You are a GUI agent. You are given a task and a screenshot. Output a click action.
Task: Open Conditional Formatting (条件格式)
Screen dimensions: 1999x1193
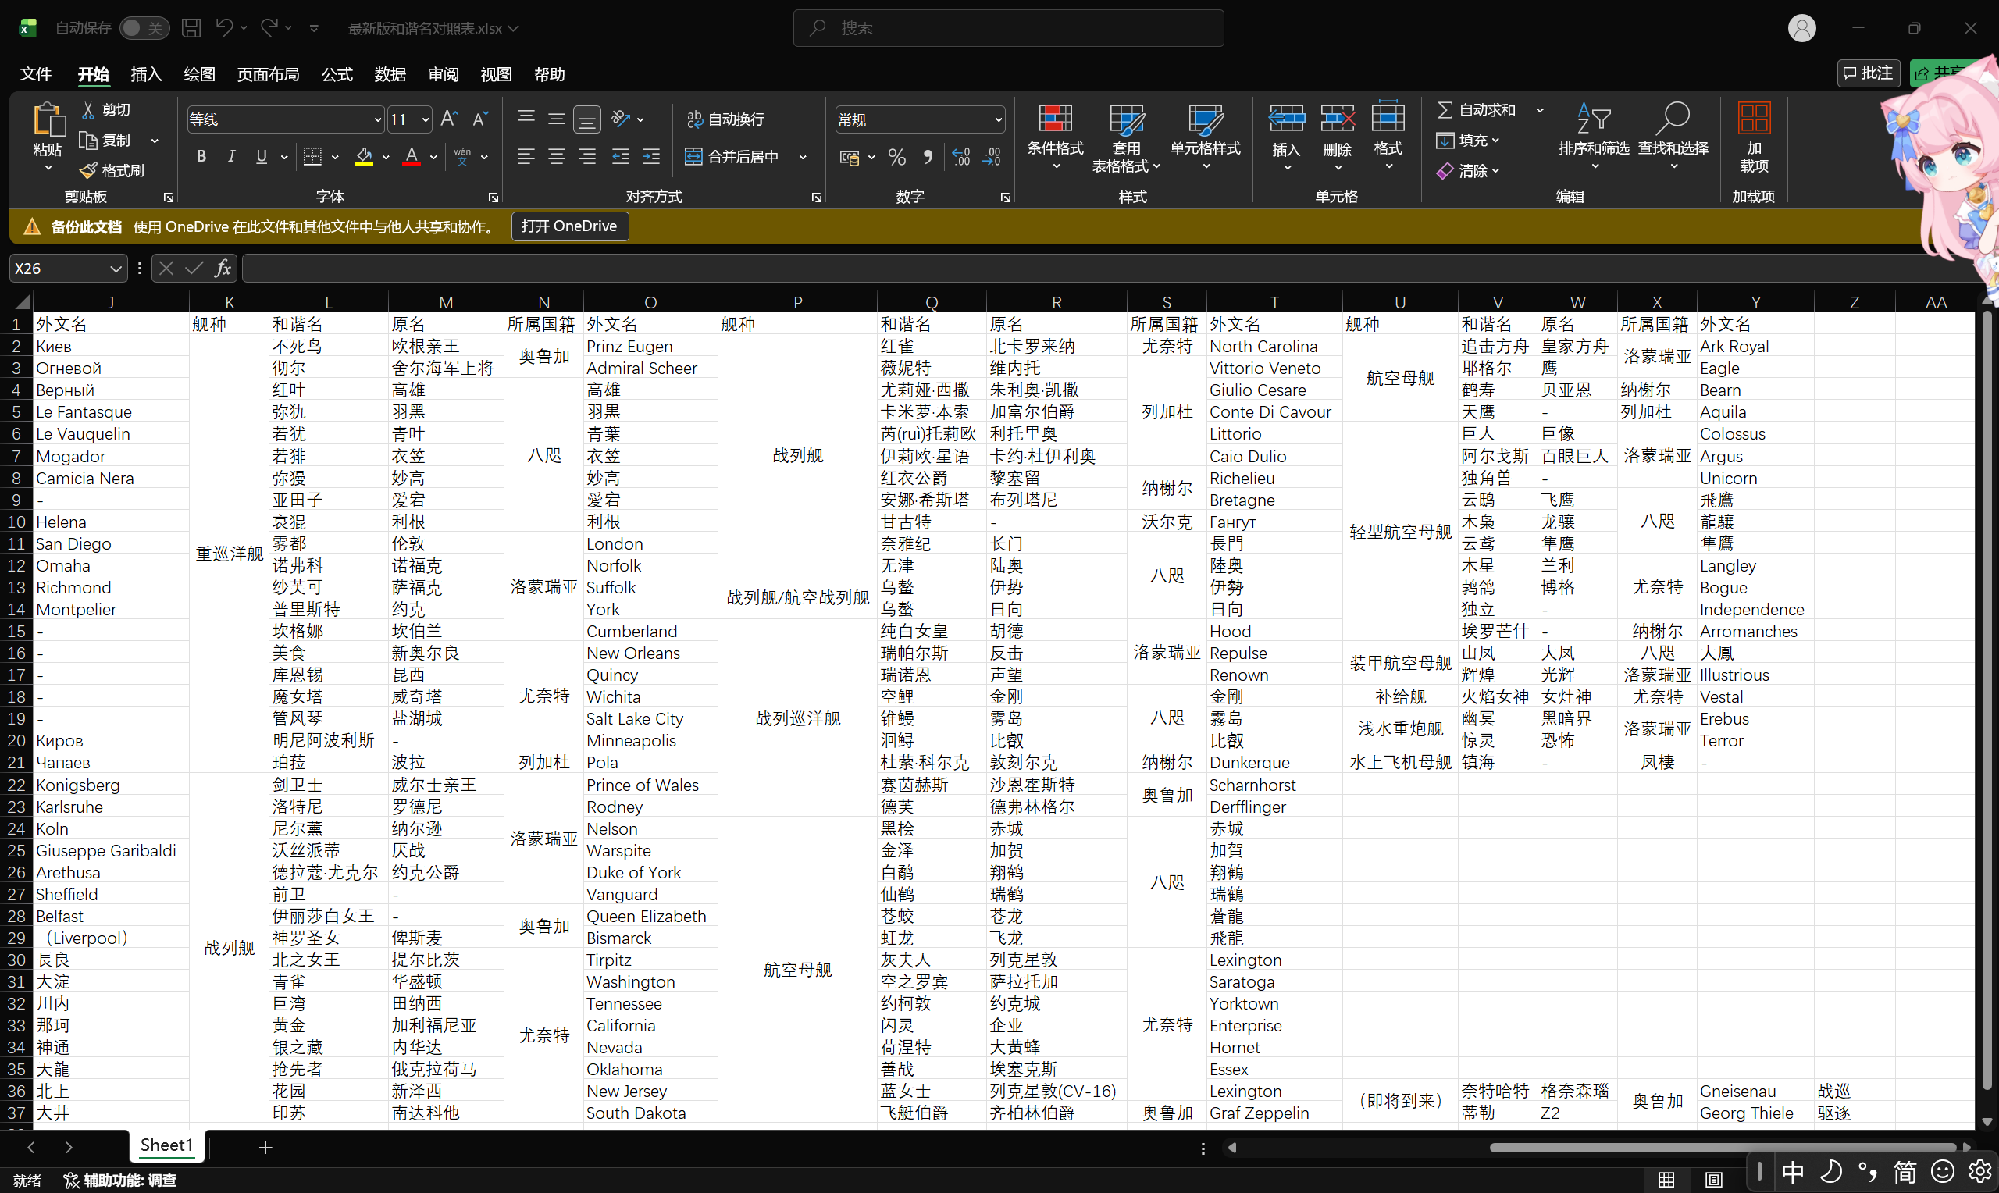[1056, 137]
